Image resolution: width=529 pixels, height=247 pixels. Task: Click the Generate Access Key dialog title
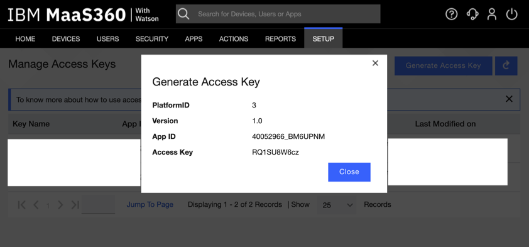(x=206, y=82)
